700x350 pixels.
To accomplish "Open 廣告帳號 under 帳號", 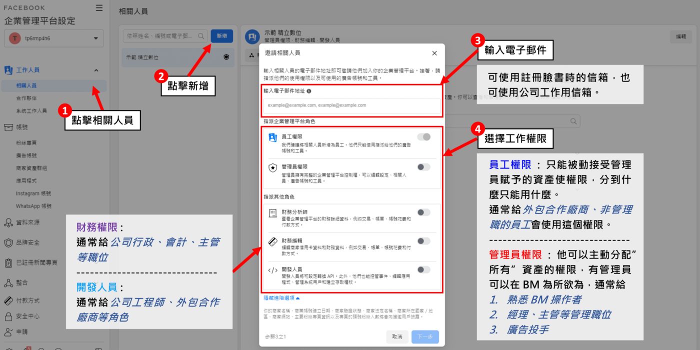I will [x=26, y=155].
